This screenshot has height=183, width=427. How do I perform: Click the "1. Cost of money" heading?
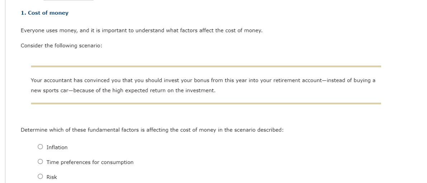click(x=45, y=13)
